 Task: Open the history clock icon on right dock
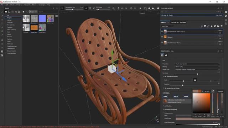pos(226,20)
